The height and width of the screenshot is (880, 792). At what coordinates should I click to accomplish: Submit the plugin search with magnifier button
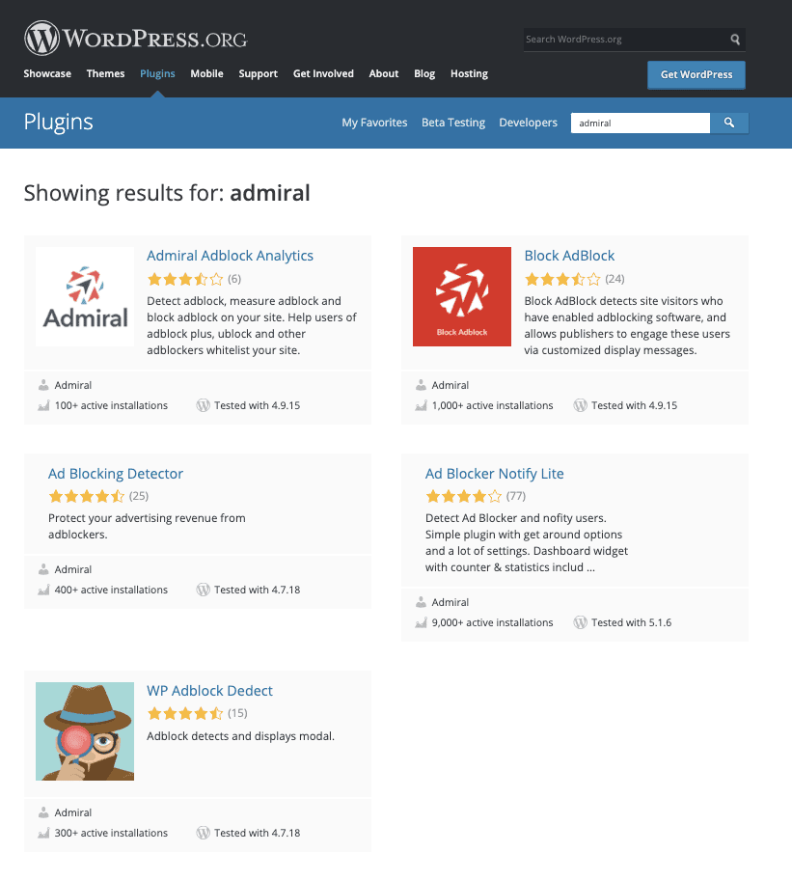[729, 123]
